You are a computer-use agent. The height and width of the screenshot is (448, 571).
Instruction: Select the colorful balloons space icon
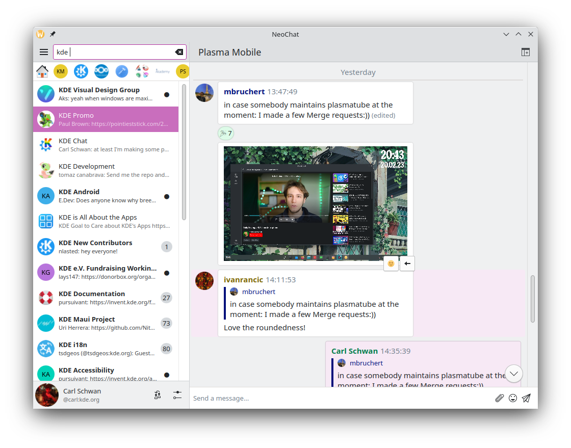[x=142, y=71]
